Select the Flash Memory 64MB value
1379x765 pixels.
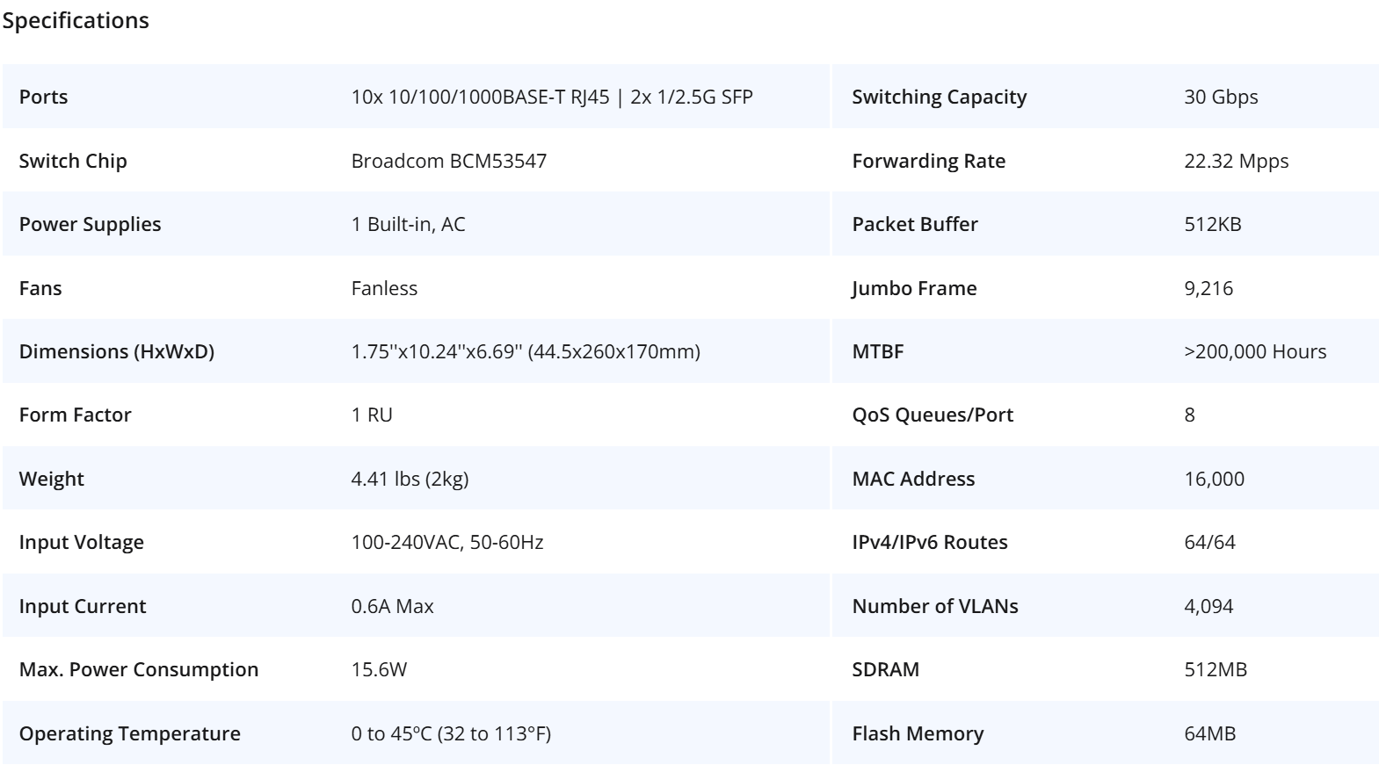point(1210,733)
